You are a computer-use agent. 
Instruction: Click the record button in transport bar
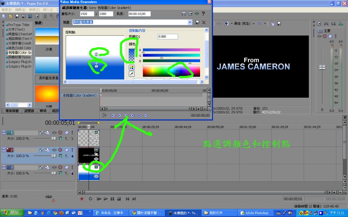click(x=82, y=199)
